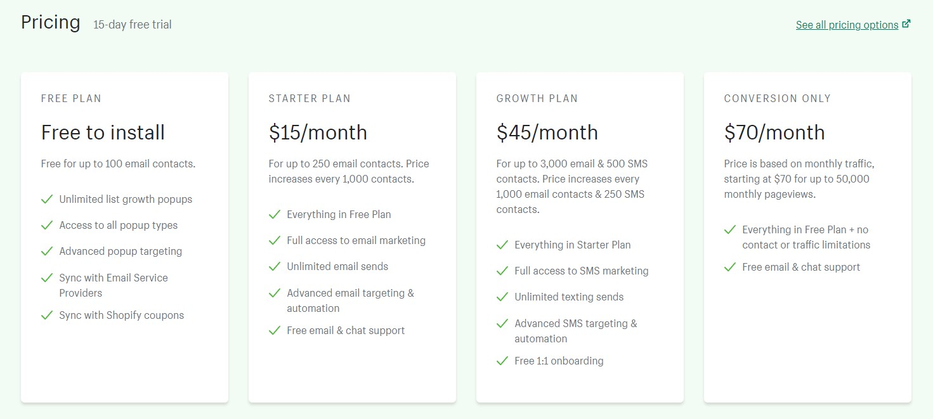Click the external link icon beside pricing options
This screenshot has width=933, height=419.
(x=906, y=24)
